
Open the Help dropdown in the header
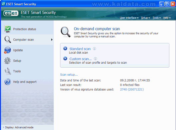tap(167, 18)
